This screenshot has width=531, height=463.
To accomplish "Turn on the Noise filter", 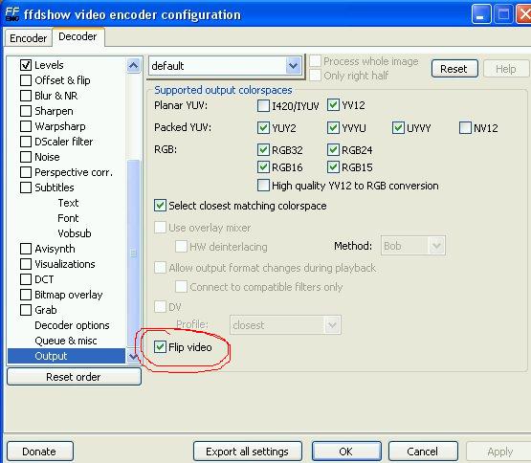I will coord(26,157).
